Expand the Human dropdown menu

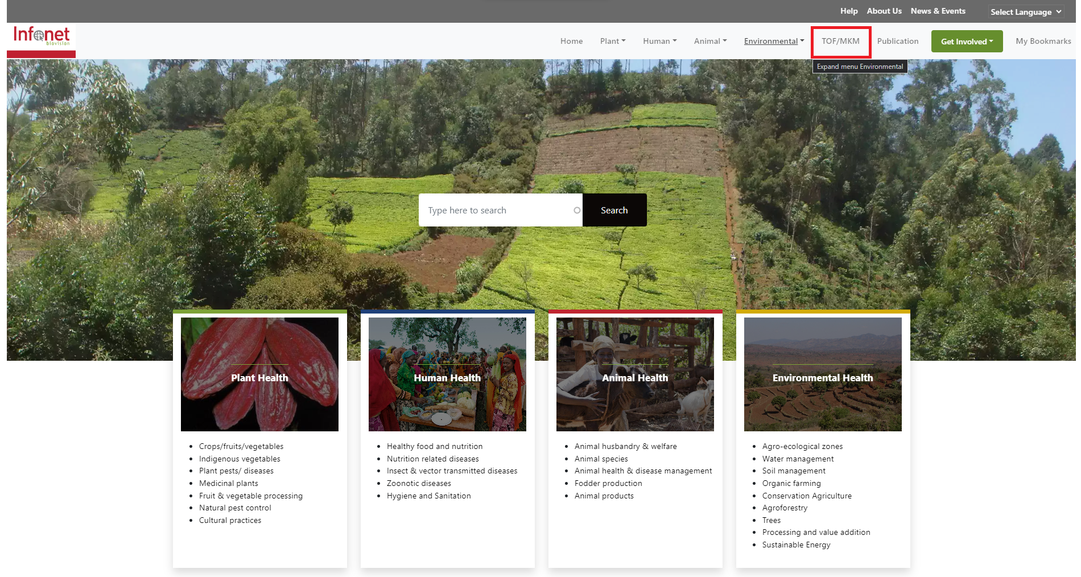click(659, 41)
